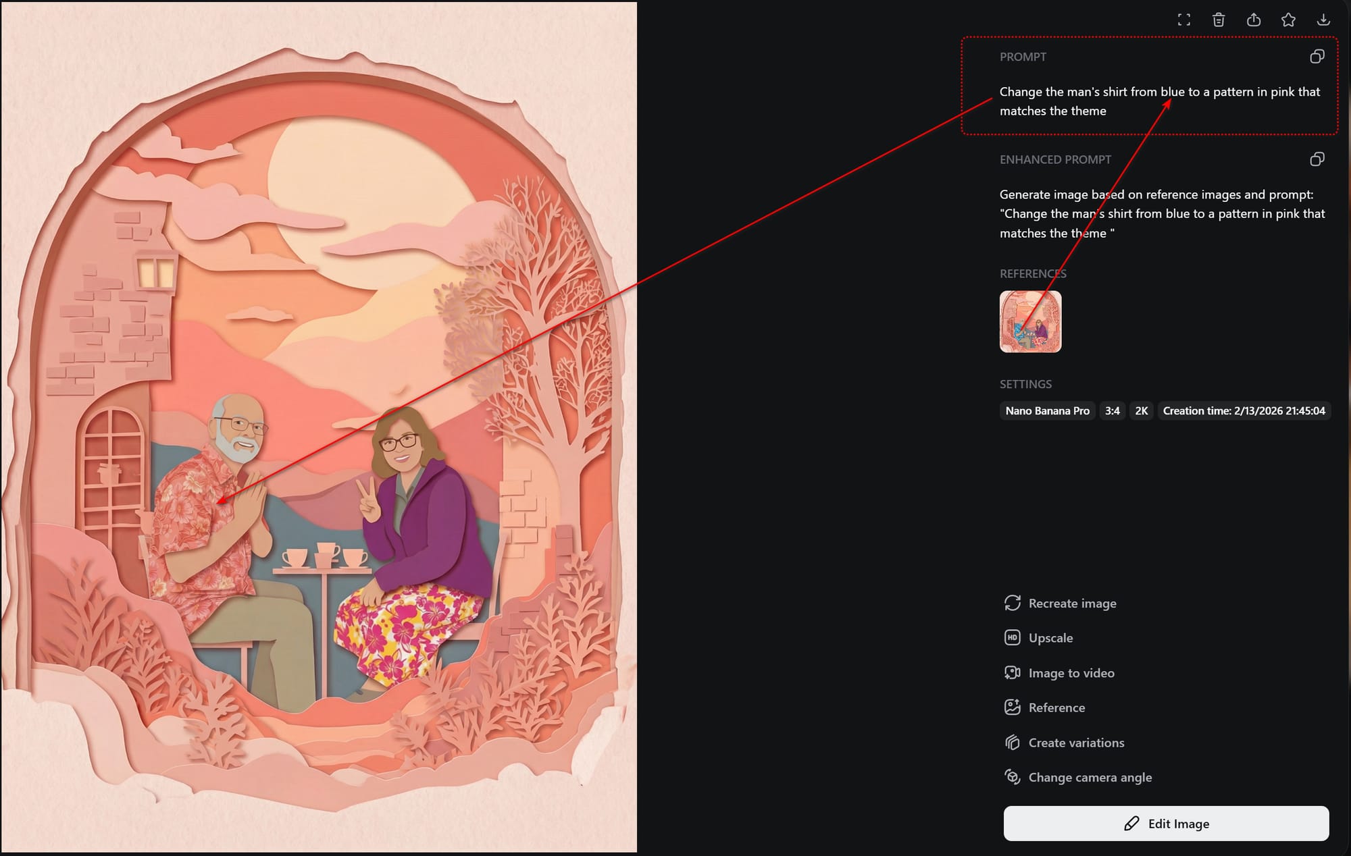Click the Nano Banana Pro tag
Image resolution: width=1351 pixels, height=856 pixels.
point(1047,410)
